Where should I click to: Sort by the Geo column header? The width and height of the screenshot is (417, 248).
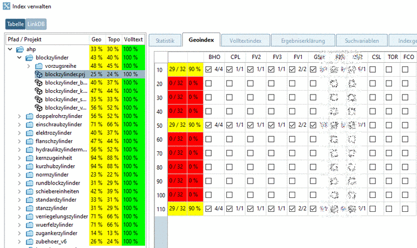tap(97, 39)
